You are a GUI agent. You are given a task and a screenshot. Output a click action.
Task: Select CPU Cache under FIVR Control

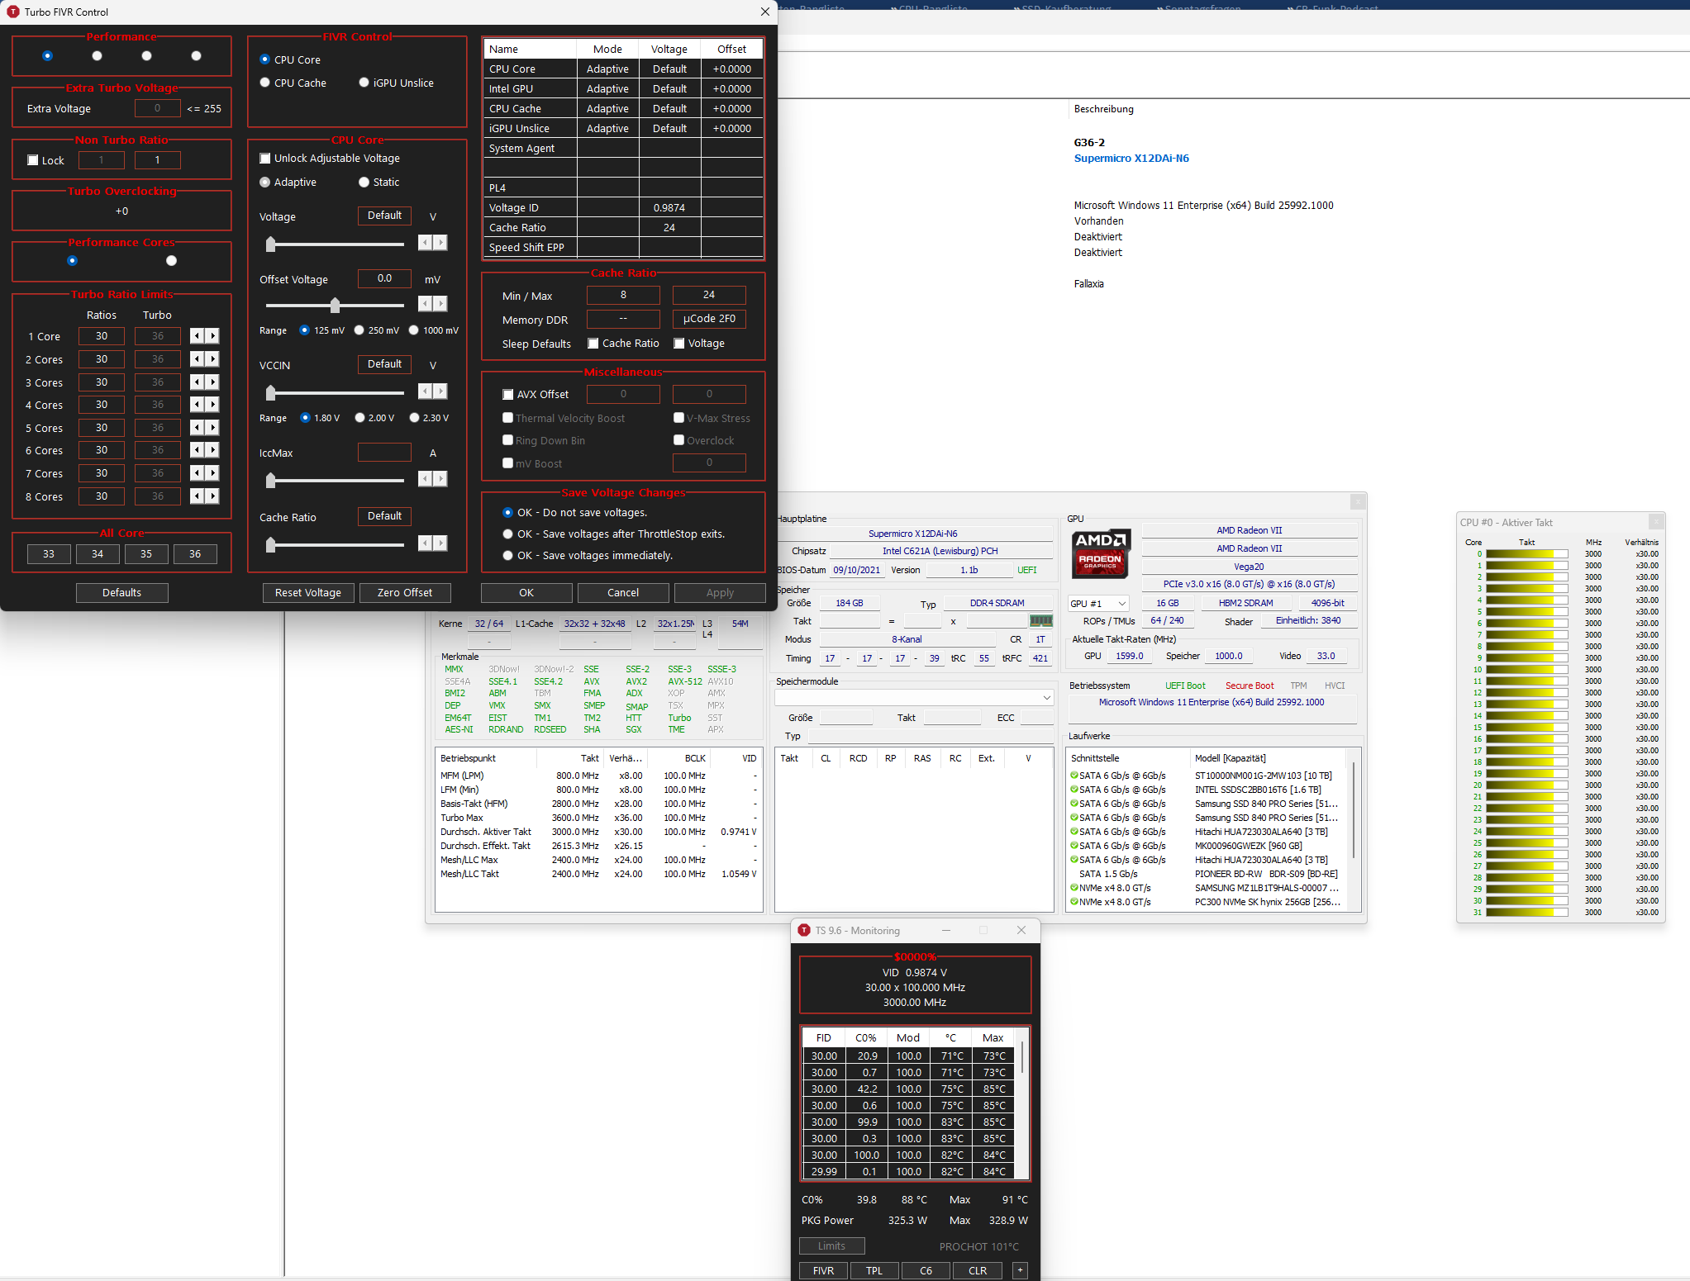(265, 82)
